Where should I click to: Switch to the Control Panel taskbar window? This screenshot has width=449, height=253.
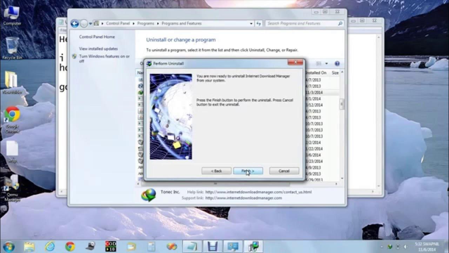[x=233, y=246]
